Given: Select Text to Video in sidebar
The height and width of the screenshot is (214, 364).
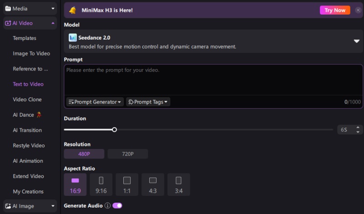Looking at the screenshot, I should 28,84.
